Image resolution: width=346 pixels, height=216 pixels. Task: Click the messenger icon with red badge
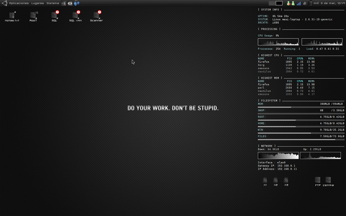[288, 3]
